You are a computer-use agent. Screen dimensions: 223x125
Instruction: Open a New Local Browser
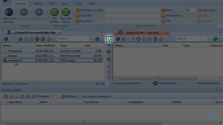pos(9,15)
